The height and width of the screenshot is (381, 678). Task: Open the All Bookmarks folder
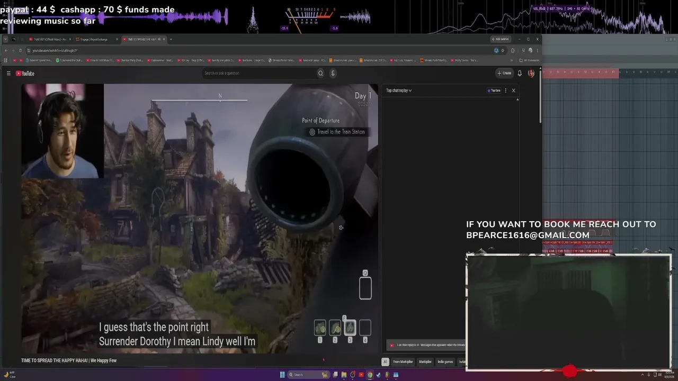tap(529, 60)
